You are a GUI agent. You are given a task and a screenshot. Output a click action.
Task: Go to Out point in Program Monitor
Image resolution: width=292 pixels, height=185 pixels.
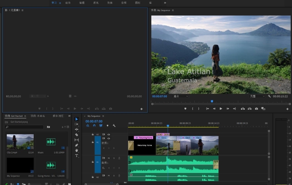[x=234, y=109]
